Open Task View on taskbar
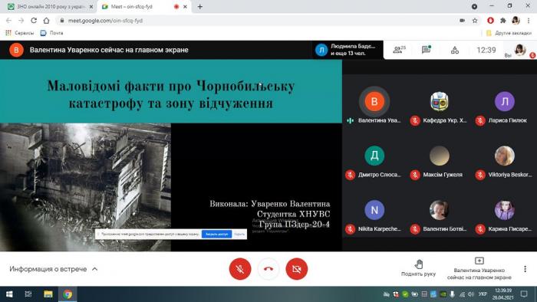Viewport: 537px width, 302px height. [28, 294]
